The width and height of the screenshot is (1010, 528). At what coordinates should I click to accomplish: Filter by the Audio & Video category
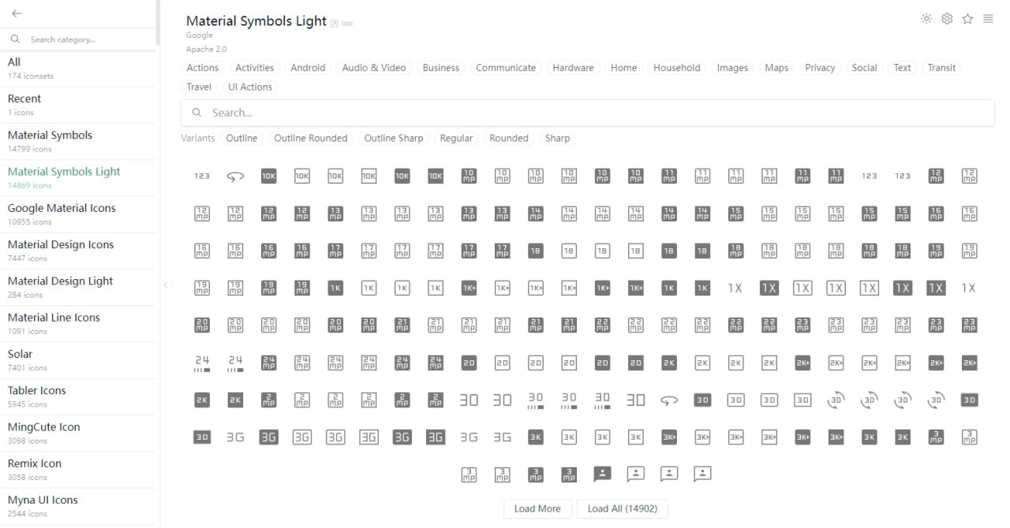[374, 68]
